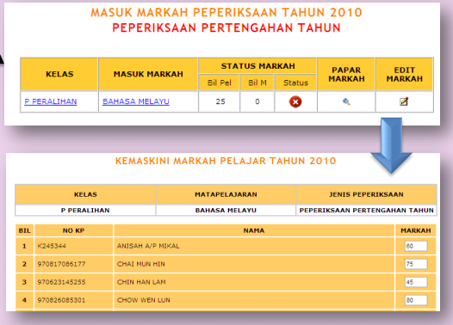Click the 'Status' subheader
Screen dimensions: 453x325
point(295,83)
